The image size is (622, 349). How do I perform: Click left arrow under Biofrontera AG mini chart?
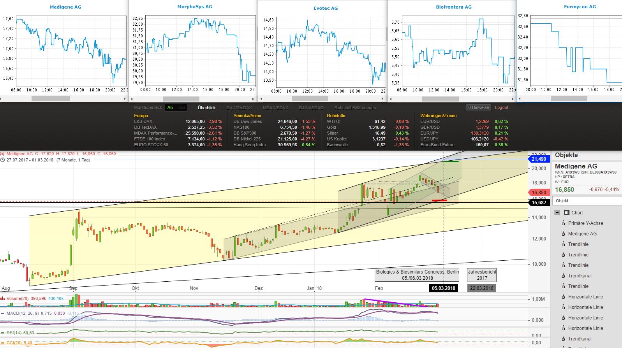click(x=391, y=99)
